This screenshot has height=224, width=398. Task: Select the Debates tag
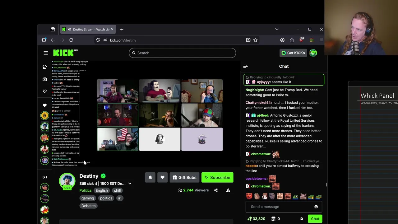[88, 206]
